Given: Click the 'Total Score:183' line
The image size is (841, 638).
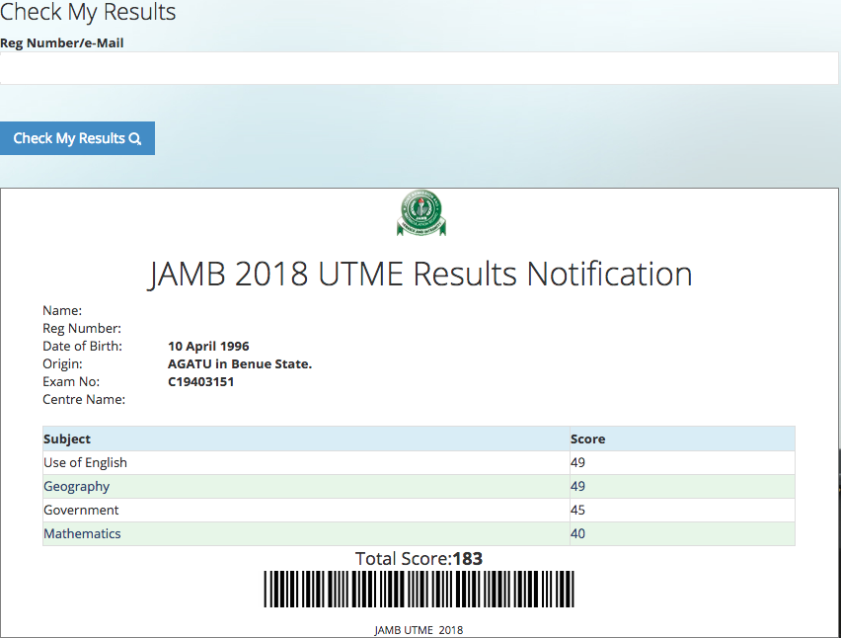Looking at the screenshot, I should pos(419,559).
